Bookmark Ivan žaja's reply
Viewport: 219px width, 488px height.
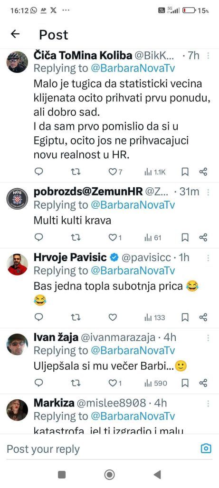click(x=185, y=383)
